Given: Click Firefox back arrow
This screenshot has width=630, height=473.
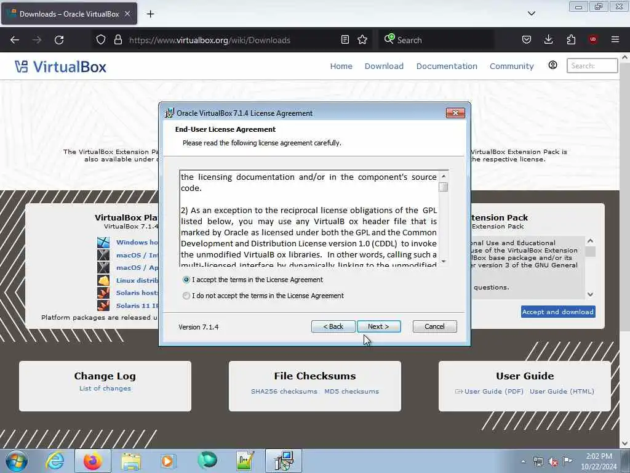Looking at the screenshot, I should 15,40.
